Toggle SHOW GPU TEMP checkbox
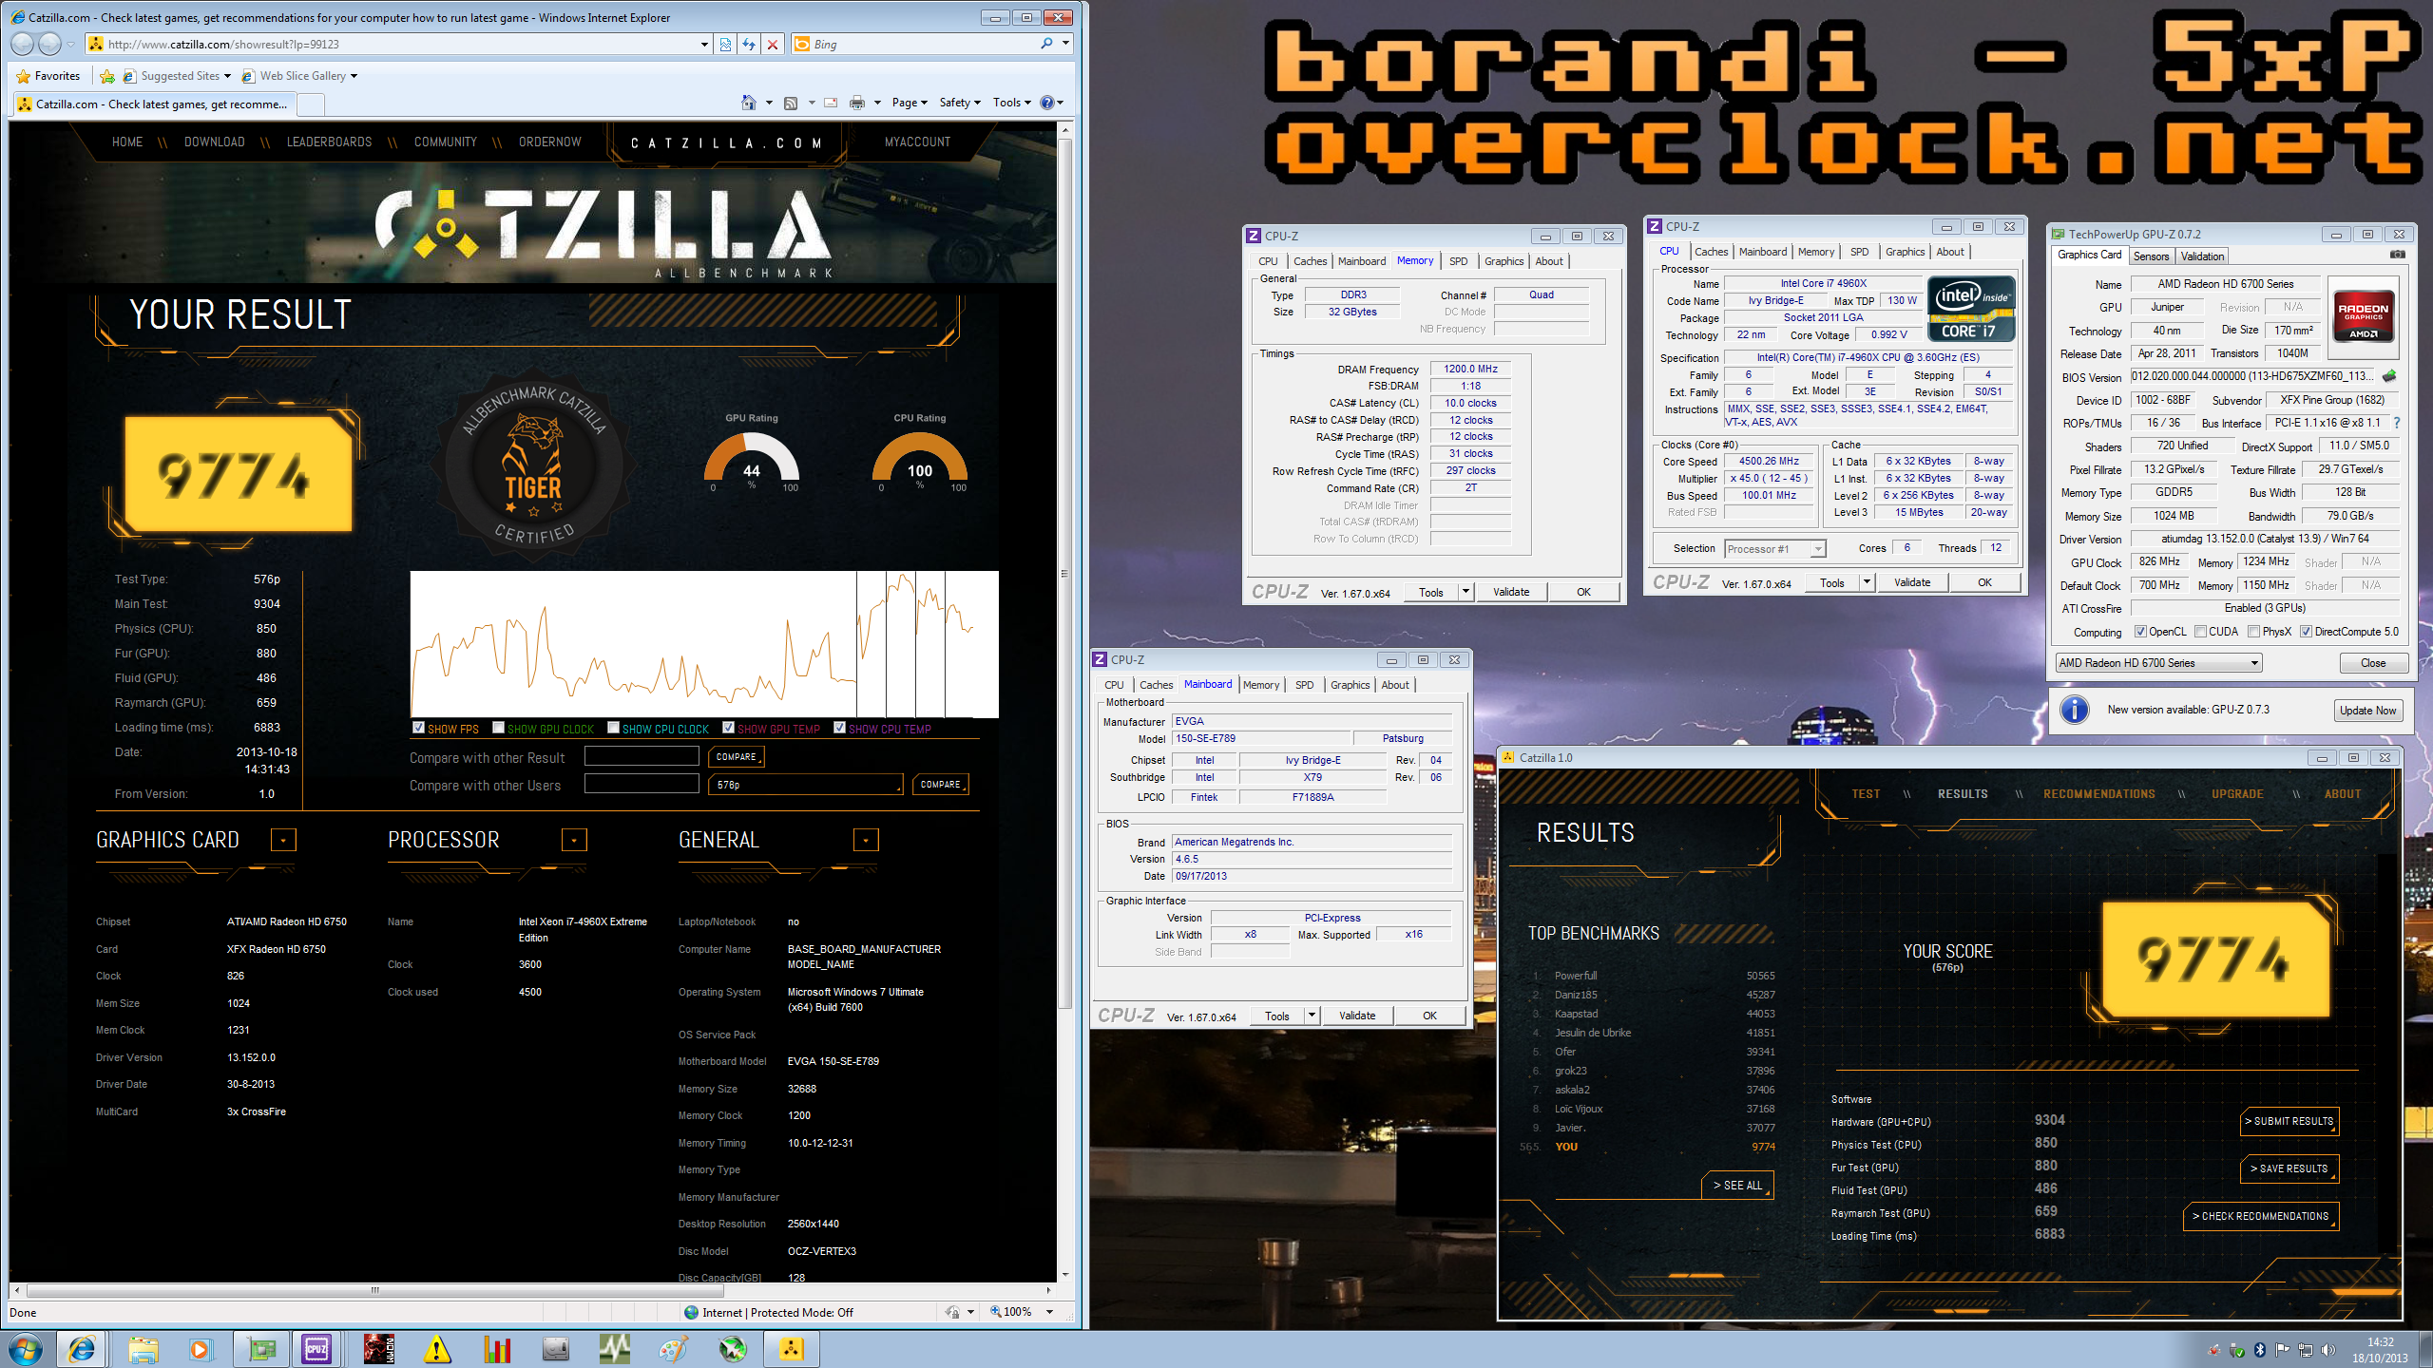Viewport: 2433px width, 1368px height. coord(728,728)
